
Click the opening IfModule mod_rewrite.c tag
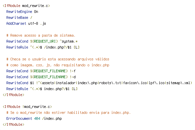click(26, 6)
